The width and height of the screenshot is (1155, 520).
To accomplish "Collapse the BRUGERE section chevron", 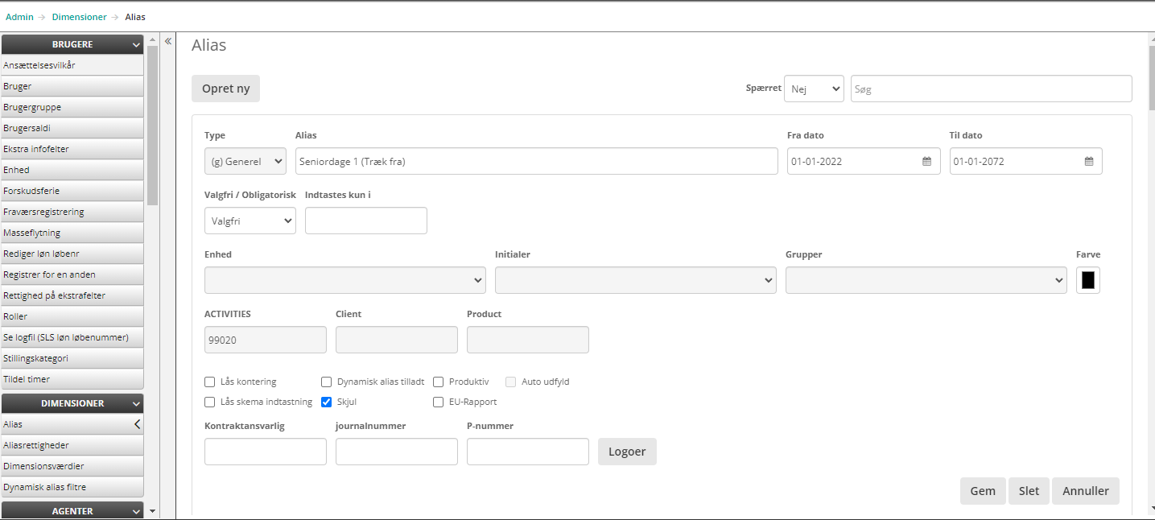I will pyautogui.click(x=137, y=45).
